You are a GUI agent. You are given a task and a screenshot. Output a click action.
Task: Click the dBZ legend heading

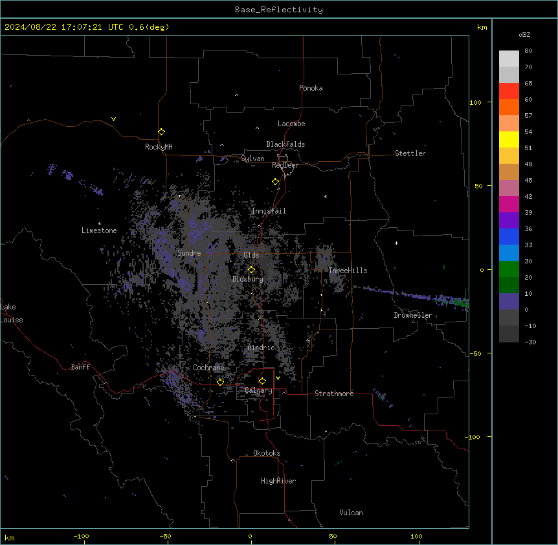(x=524, y=35)
